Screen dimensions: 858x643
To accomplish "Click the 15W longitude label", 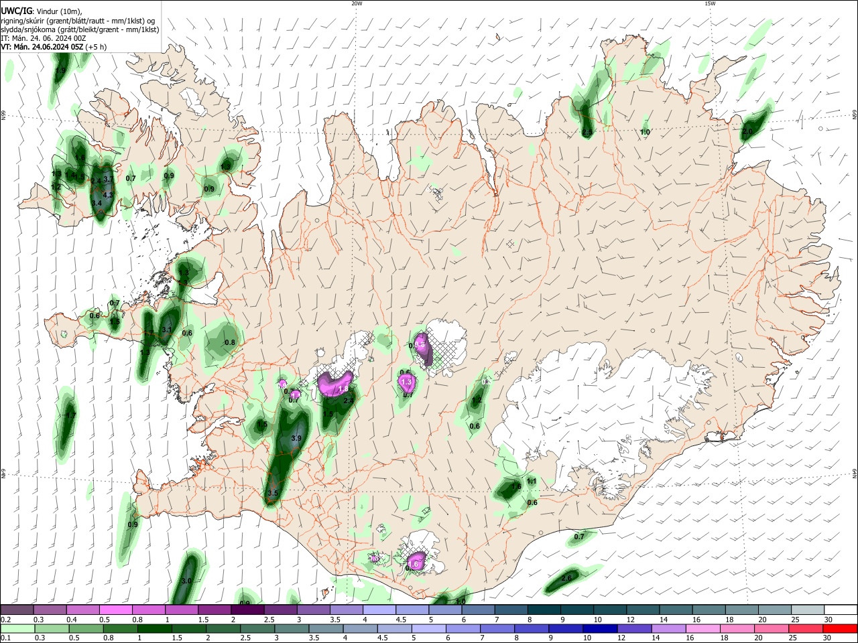I will coord(710,3).
